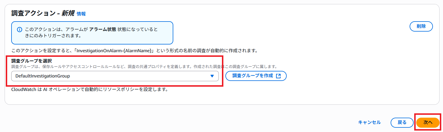
Task: Click the bold アラーム状態 text in notice
Action: 102,30
